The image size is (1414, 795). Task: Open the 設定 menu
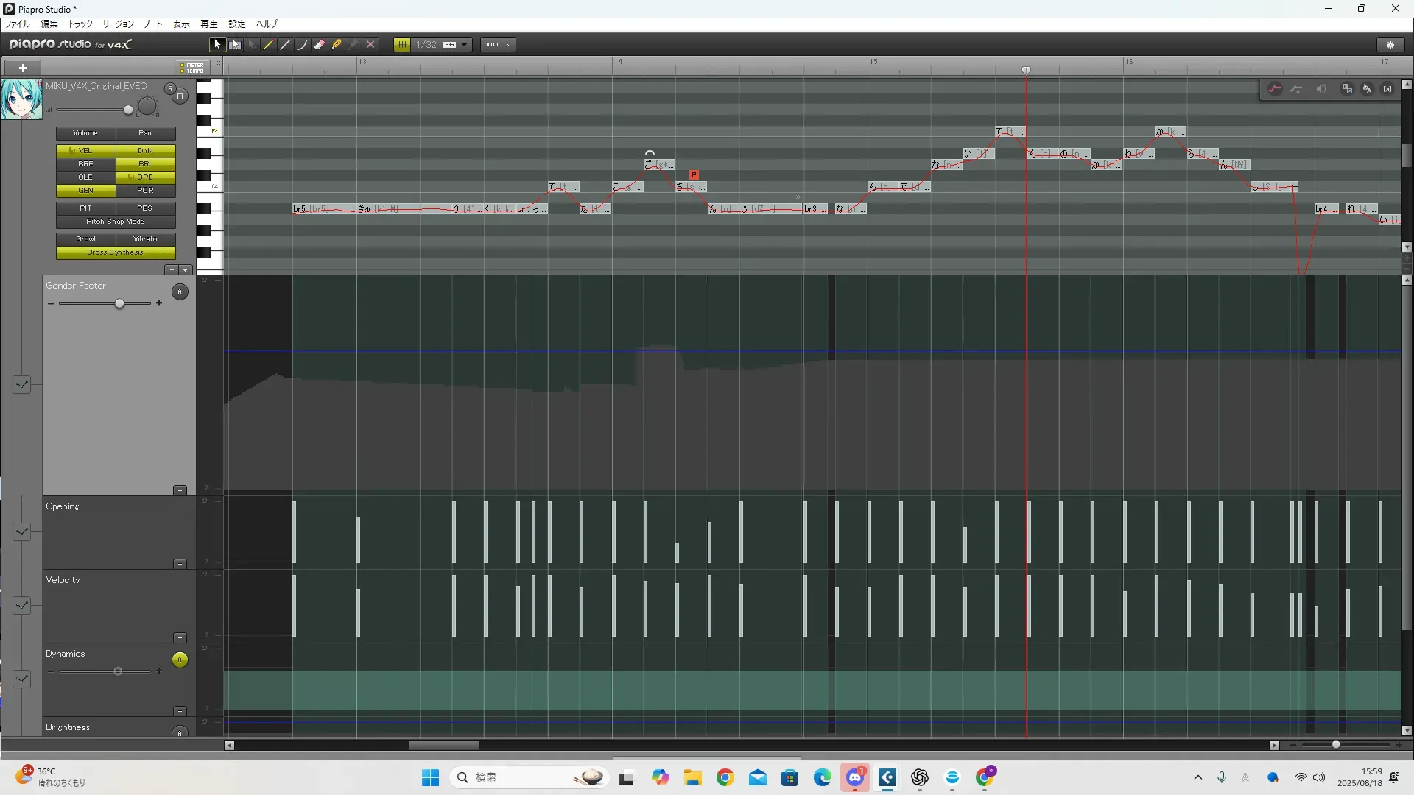tap(236, 24)
